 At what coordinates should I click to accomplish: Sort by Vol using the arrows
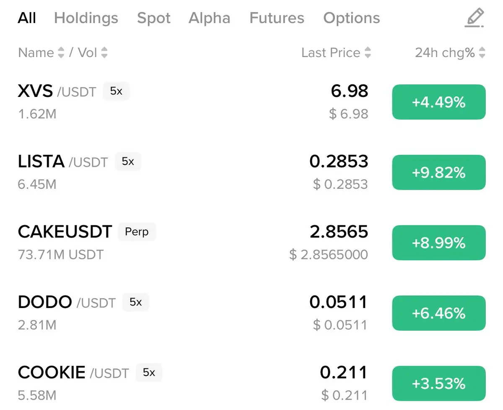click(104, 52)
